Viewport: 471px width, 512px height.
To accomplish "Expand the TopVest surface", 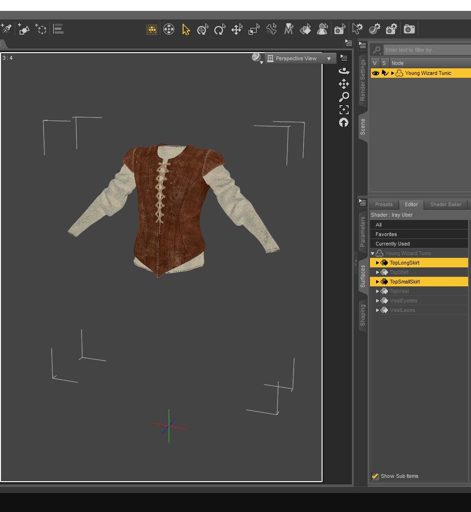I will (x=377, y=291).
